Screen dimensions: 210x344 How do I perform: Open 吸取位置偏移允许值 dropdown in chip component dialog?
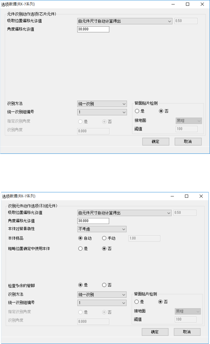(125, 21)
